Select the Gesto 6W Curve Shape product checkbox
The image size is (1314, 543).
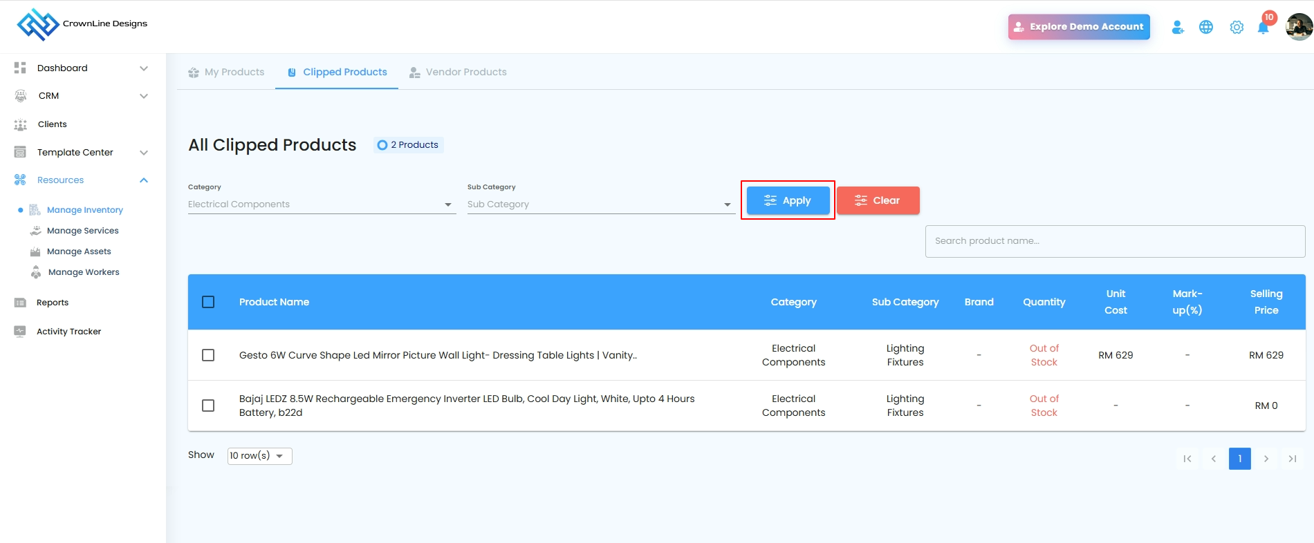coord(208,355)
